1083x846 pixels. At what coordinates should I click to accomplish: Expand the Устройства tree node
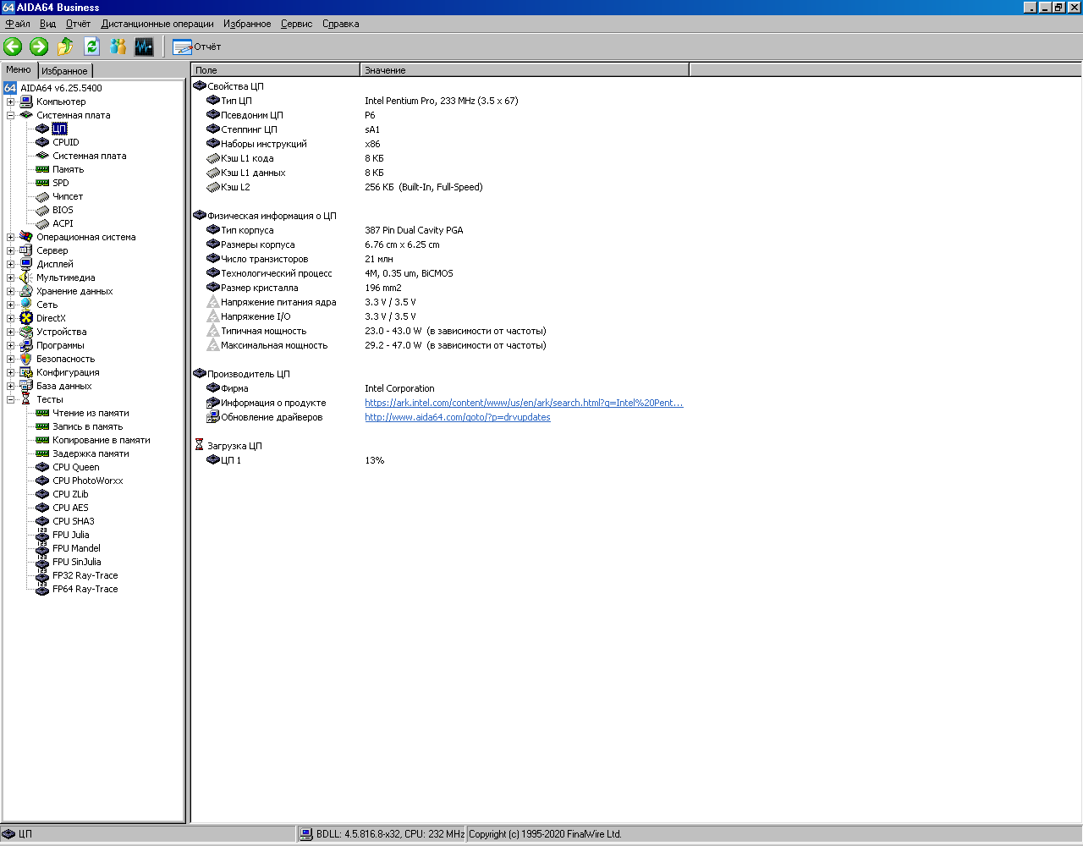11,332
